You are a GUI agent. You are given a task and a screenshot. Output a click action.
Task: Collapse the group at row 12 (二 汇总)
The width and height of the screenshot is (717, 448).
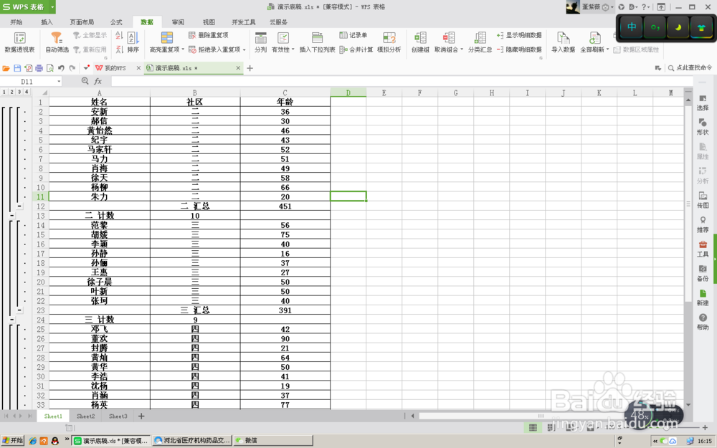(x=19, y=206)
